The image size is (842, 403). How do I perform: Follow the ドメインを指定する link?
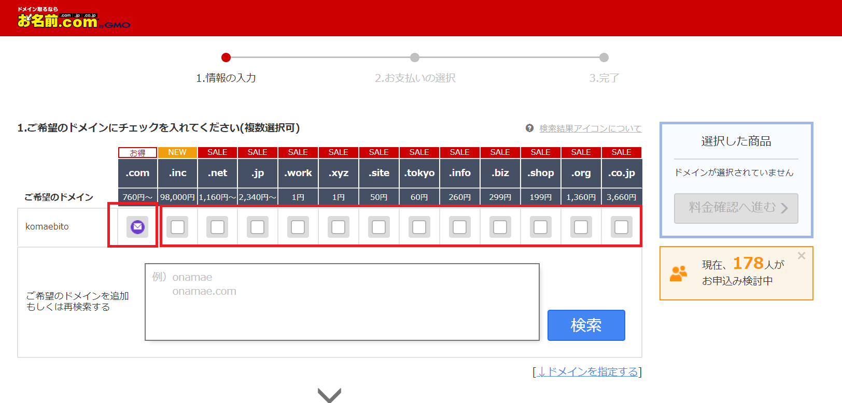pos(587,372)
